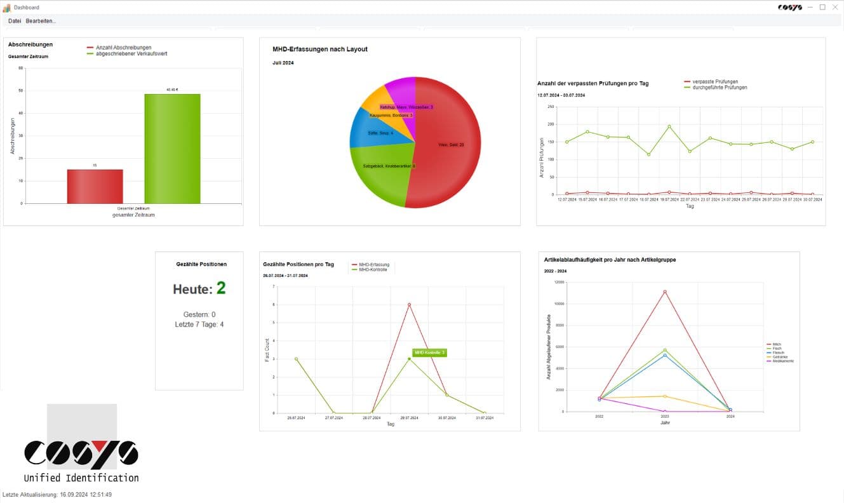844x503 pixels.
Task: Click the Gezählte Positionen tile heading
Action: point(201,264)
